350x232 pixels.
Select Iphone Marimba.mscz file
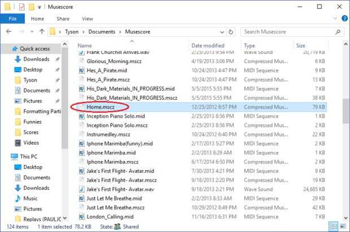point(112,162)
